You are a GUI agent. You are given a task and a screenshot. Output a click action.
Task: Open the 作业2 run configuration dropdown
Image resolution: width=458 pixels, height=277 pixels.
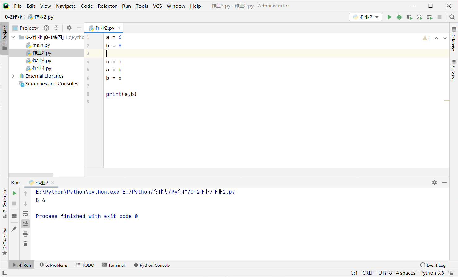(x=366, y=17)
